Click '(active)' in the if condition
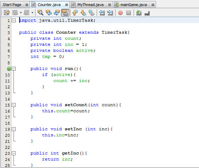Image resolution: width=199 pixels, height=168 pixels. coord(62,75)
